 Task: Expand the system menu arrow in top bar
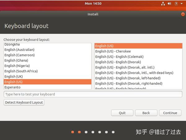[181, 3]
